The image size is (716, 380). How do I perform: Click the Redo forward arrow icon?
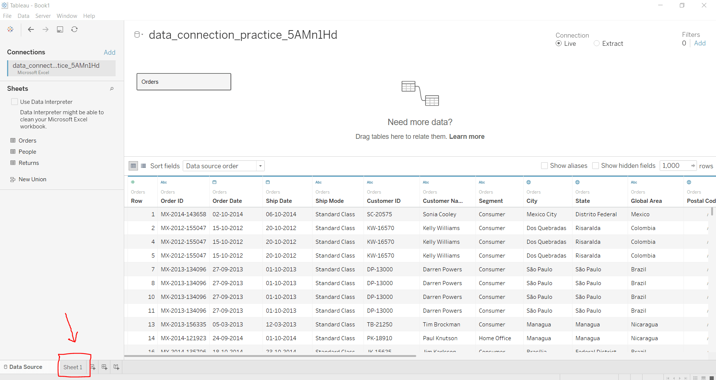[45, 29]
